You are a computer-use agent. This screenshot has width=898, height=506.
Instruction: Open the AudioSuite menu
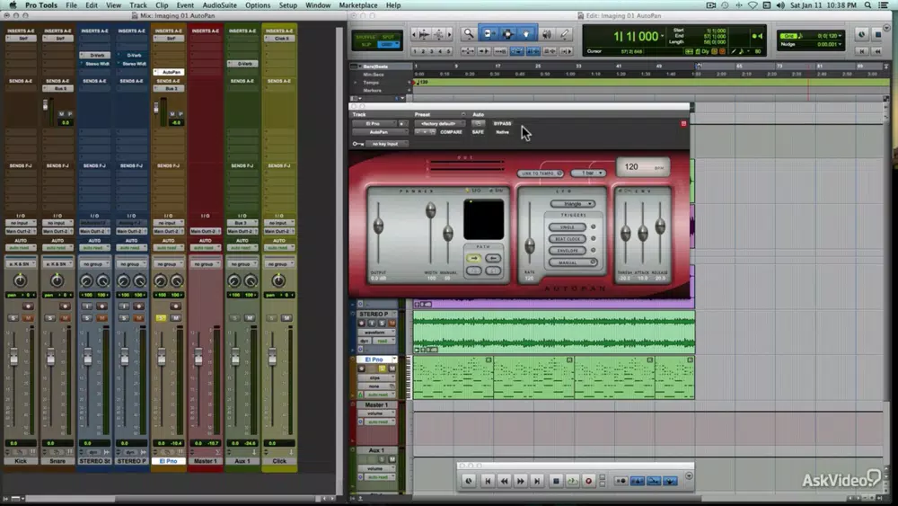(x=219, y=5)
